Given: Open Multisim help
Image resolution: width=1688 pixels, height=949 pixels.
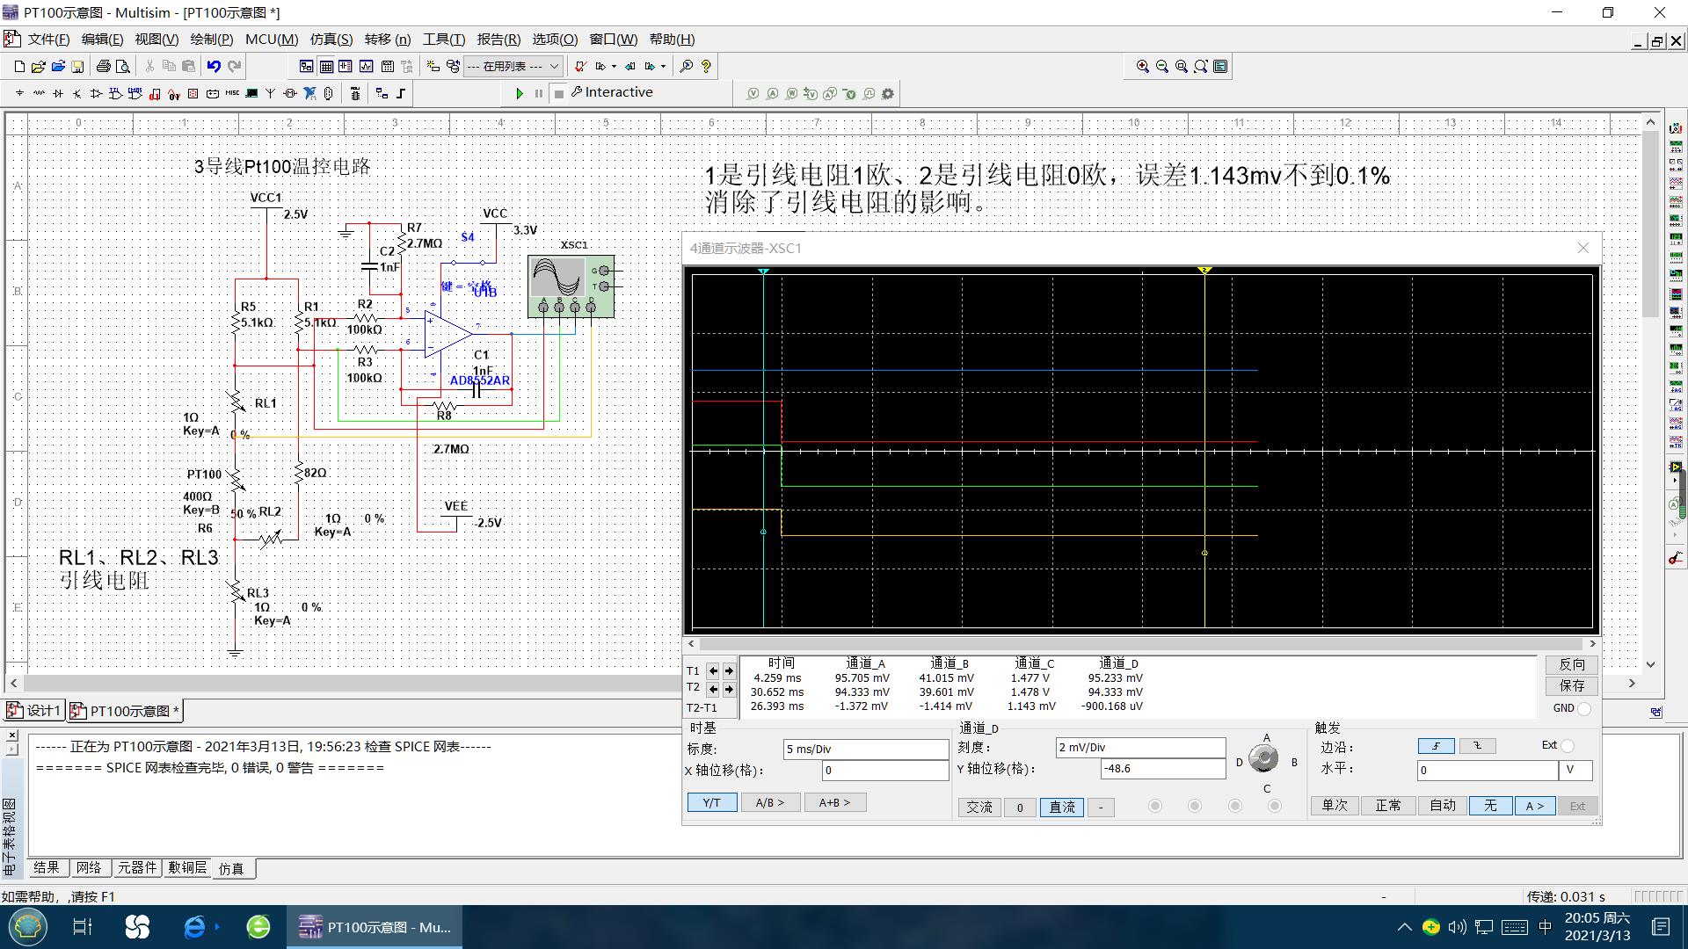Looking at the screenshot, I should tap(706, 66).
